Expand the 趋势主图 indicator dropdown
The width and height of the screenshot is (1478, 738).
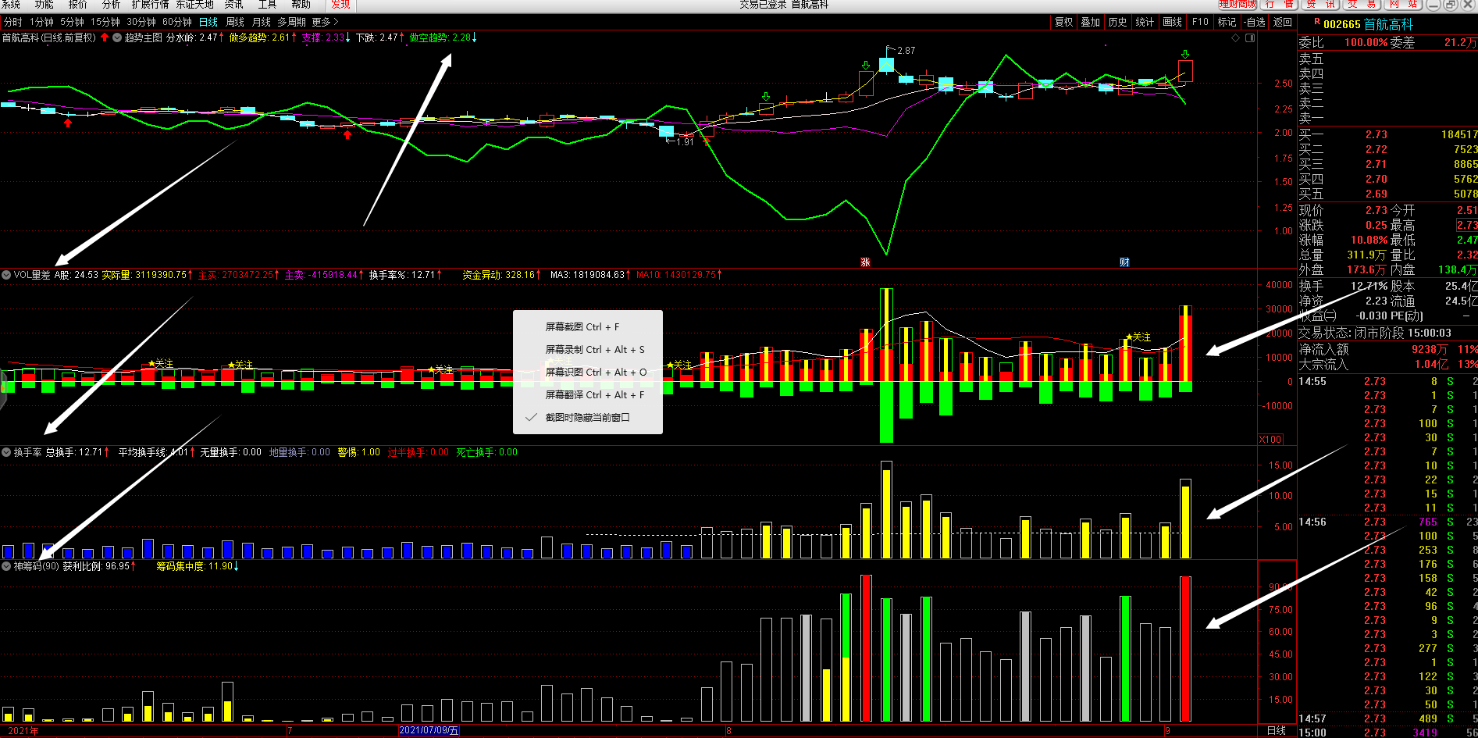pyautogui.click(x=117, y=37)
